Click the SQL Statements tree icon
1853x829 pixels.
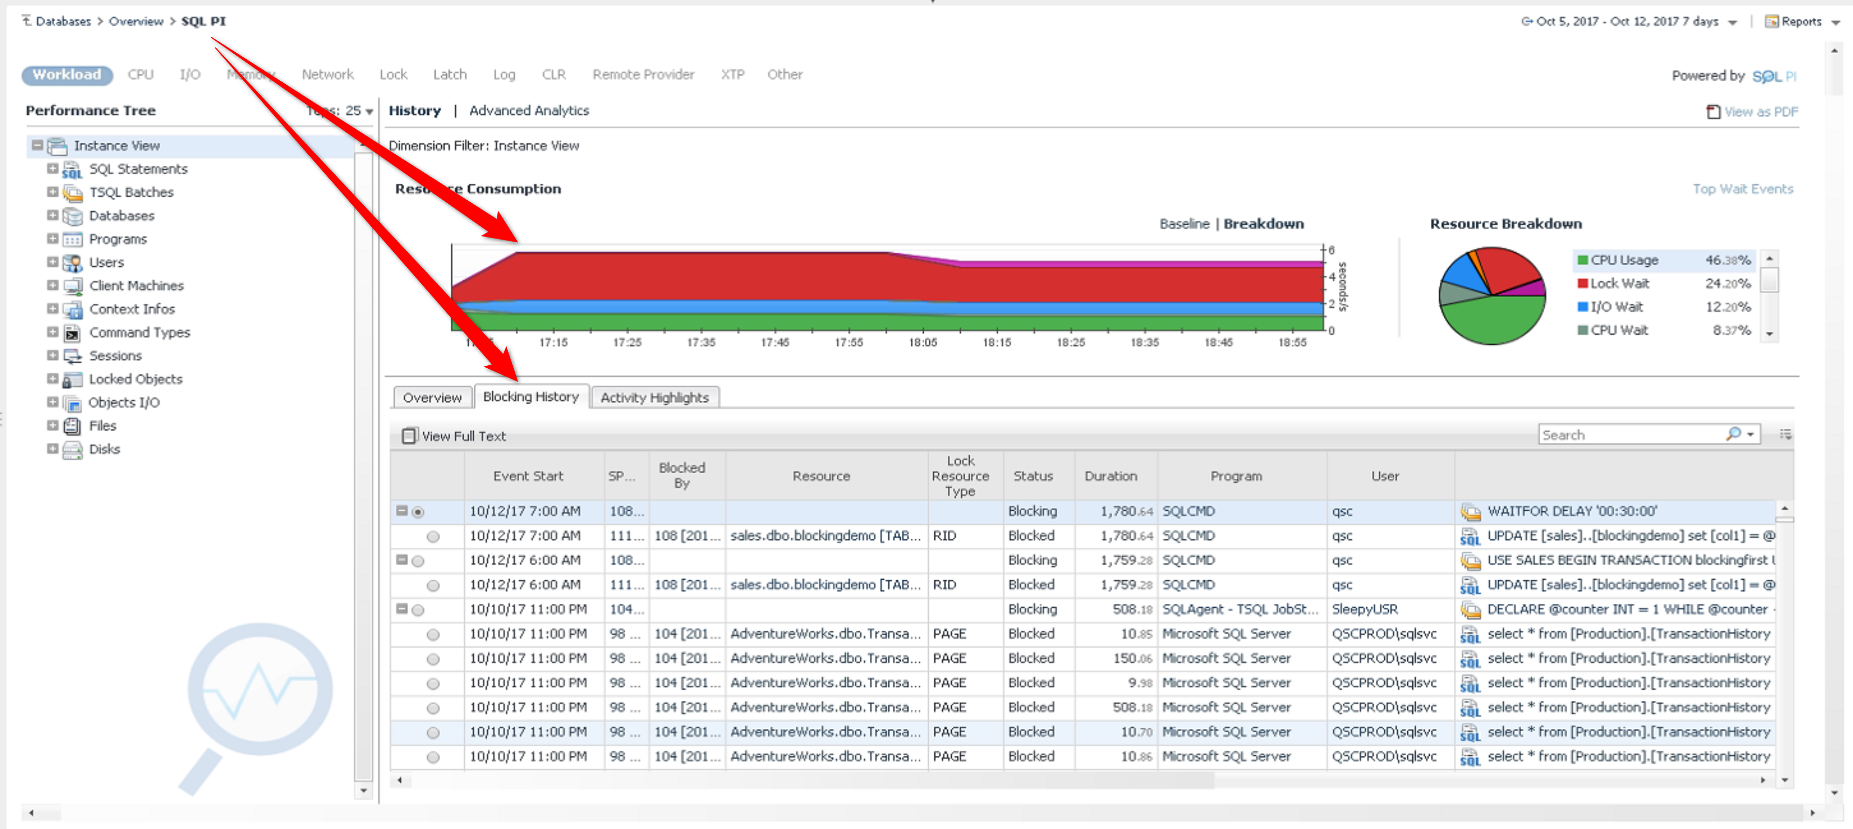[x=72, y=170]
